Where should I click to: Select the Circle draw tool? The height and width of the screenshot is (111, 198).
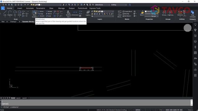tap(19, 13)
